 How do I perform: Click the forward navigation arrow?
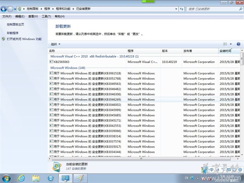pos(10,9)
